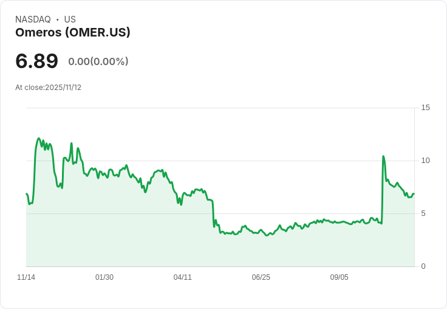Click the chart line's leftmost start point
Image resolution: width=447 pixels, height=309 pixels.
pos(26,193)
